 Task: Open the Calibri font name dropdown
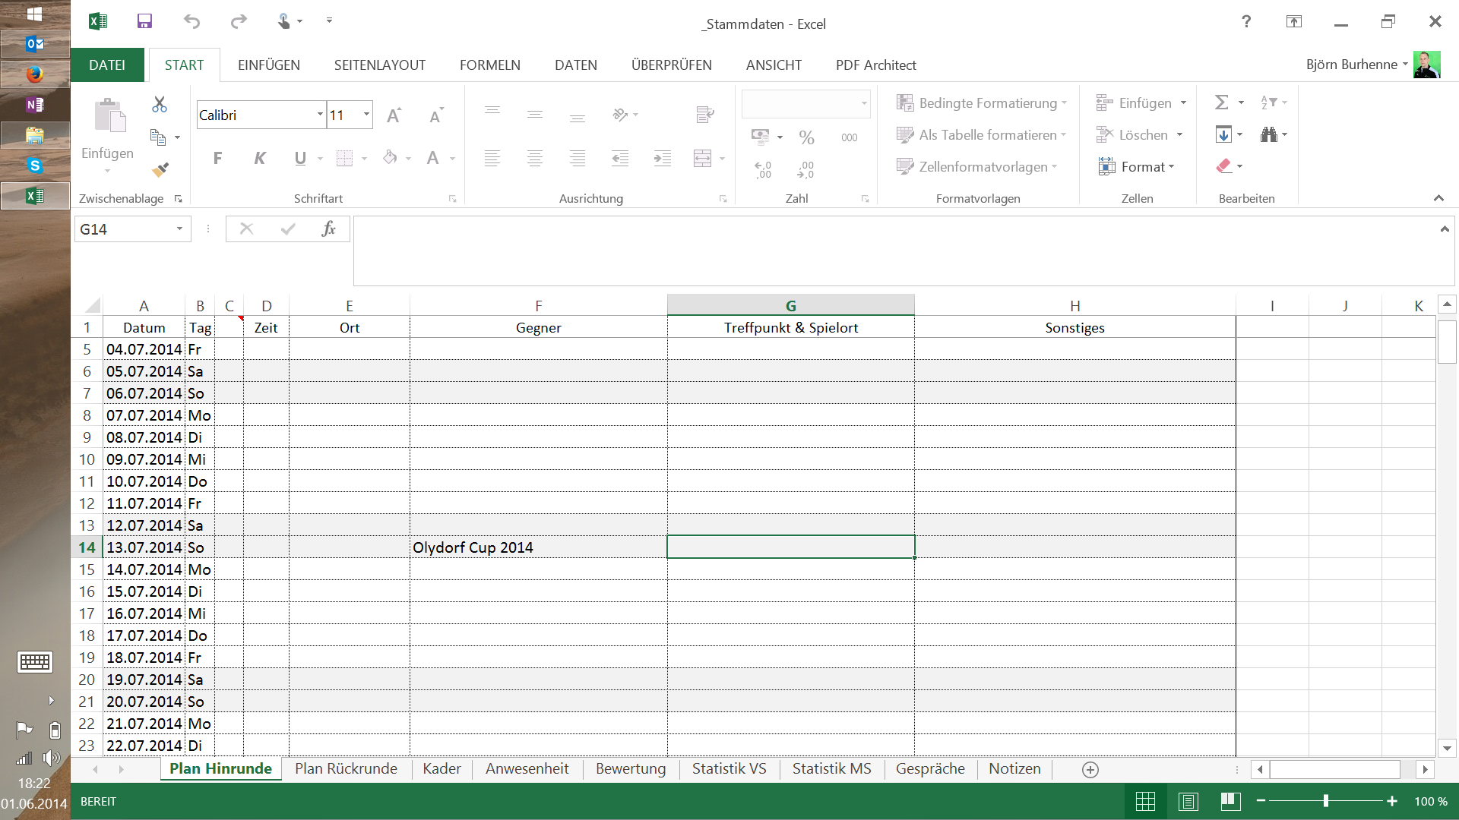(320, 115)
